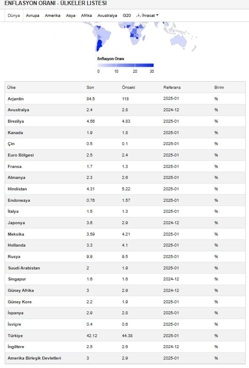Click Australia on the world map
This screenshot has width=249, height=368.
(179, 42)
